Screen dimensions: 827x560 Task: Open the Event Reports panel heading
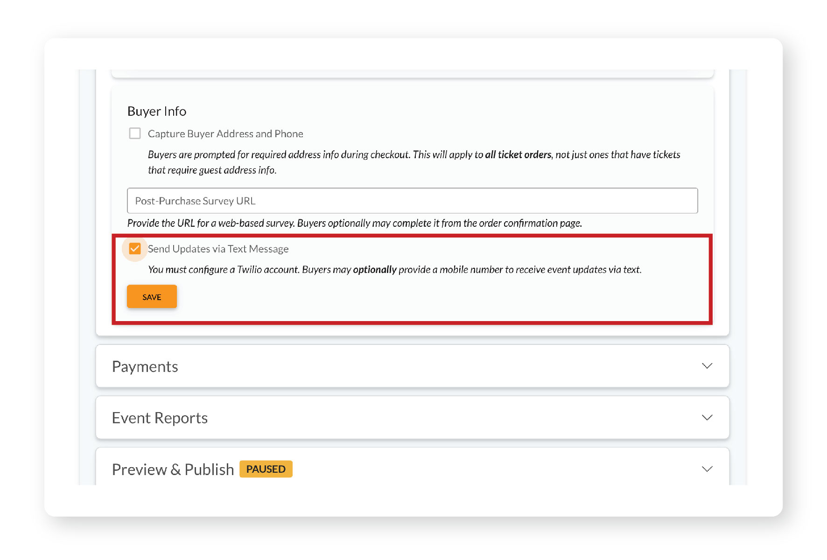(160, 418)
